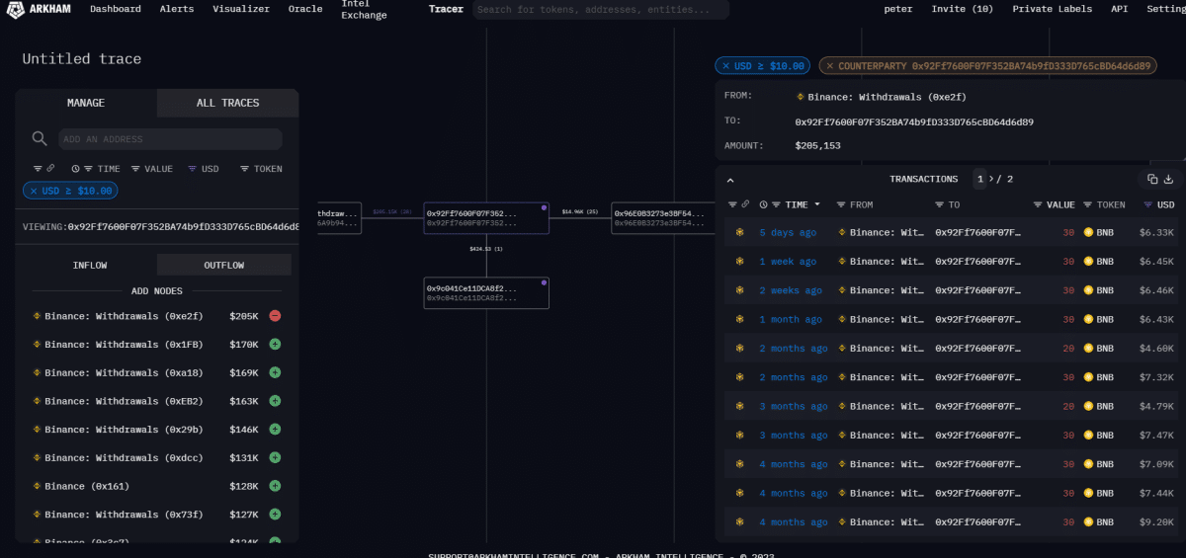Open the Tracer page
1186x558 pixels.
(446, 9)
